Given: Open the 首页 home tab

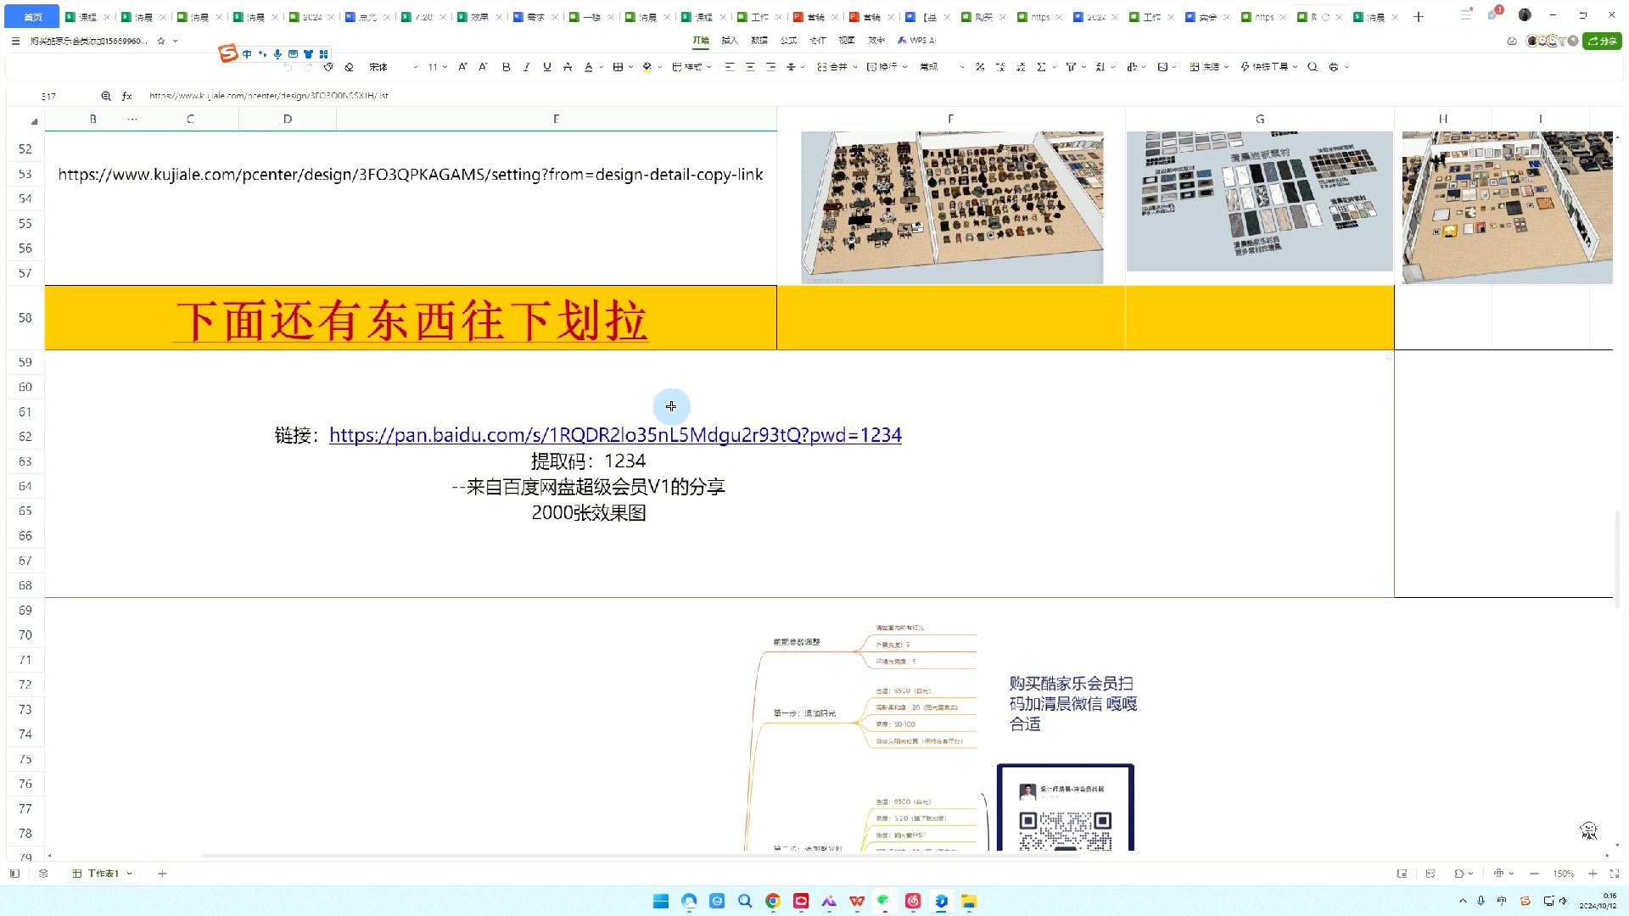Looking at the screenshot, I should pyautogui.click(x=32, y=17).
